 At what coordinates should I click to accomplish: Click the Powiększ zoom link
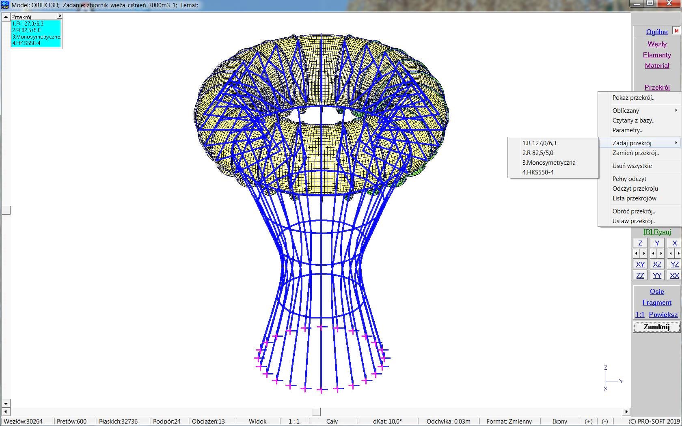pyautogui.click(x=663, y=314)
